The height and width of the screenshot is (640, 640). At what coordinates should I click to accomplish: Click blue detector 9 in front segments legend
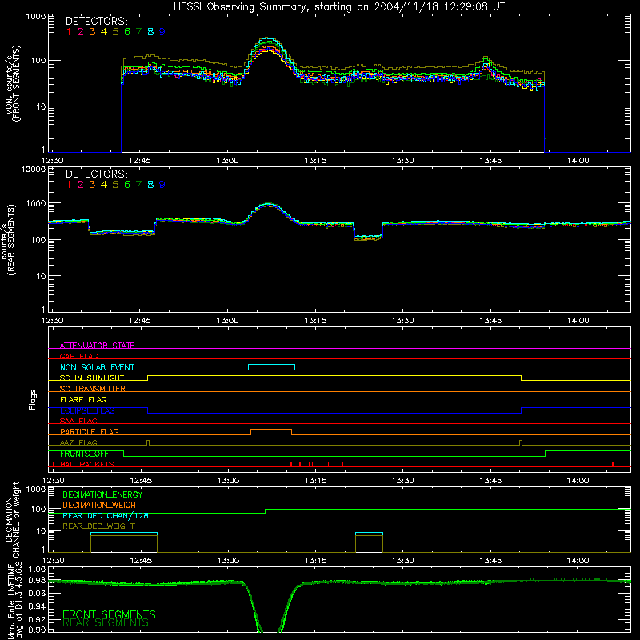(x=162, y=32)
